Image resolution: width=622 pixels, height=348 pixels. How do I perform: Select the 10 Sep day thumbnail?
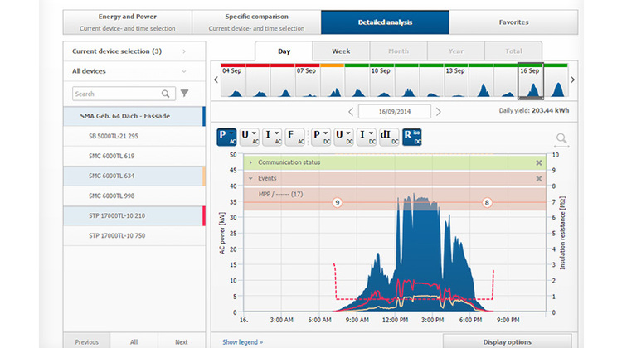(x=381, y=80)
